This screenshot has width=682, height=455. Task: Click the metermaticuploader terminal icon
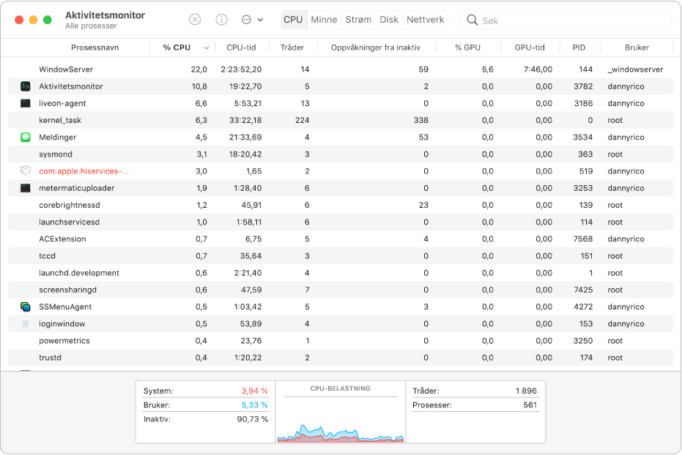coord(26,188)
